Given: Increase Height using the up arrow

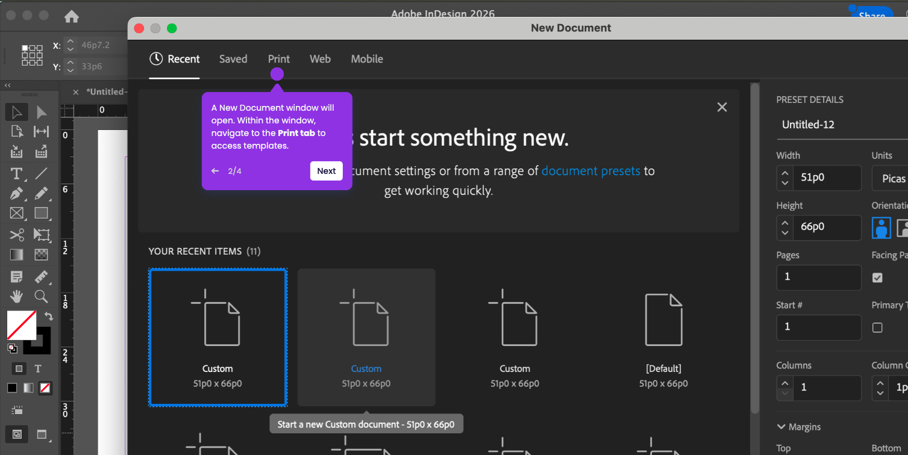Looking at the screenshot, I should (784, 223).
